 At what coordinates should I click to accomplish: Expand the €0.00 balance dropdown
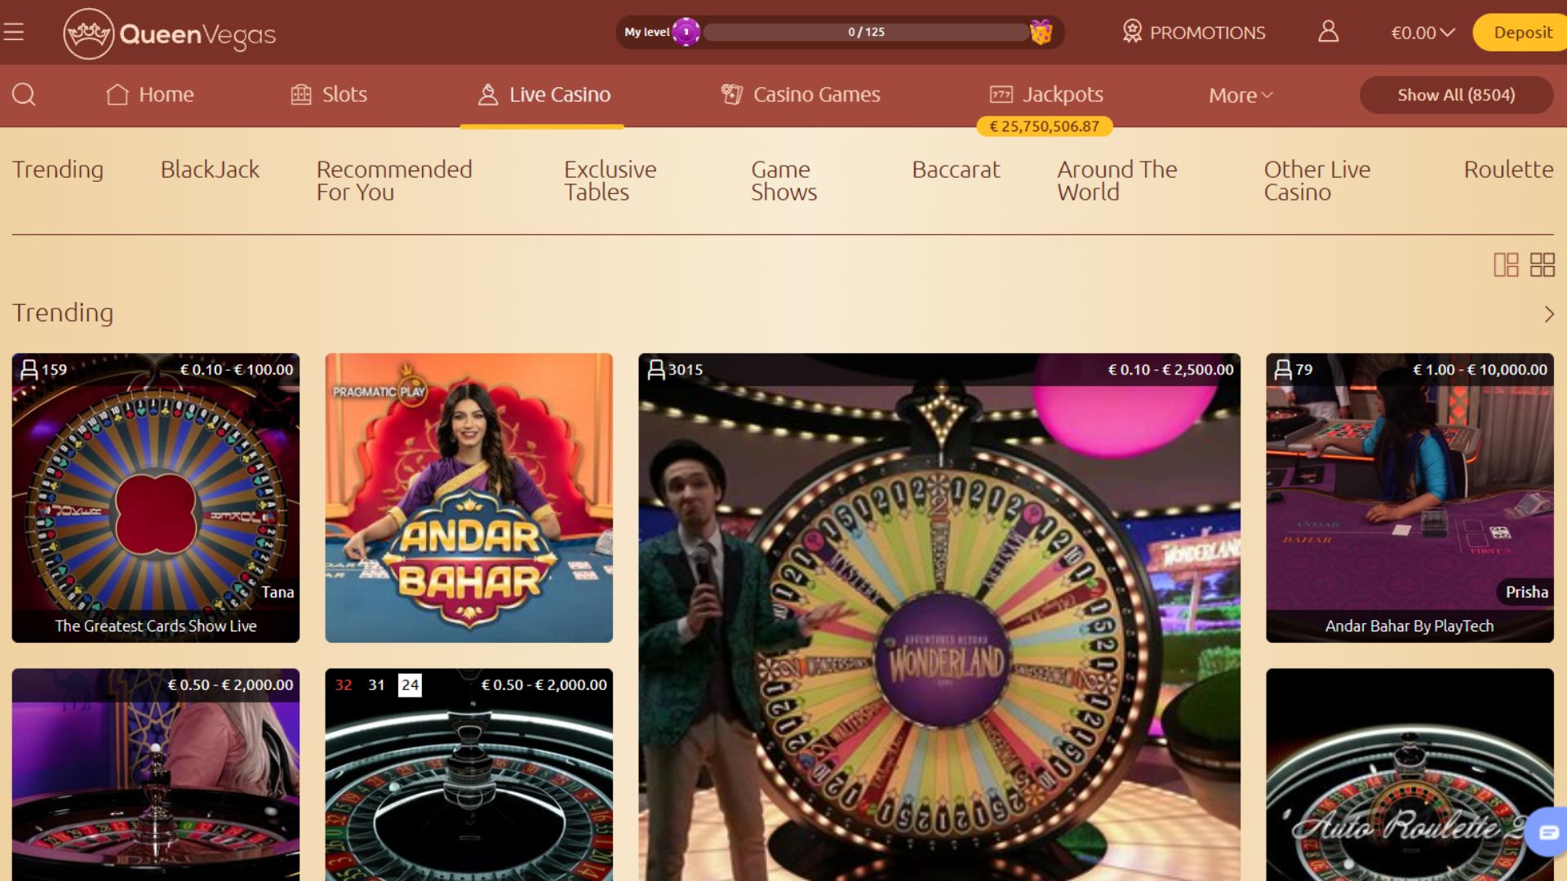(1423, 33)
